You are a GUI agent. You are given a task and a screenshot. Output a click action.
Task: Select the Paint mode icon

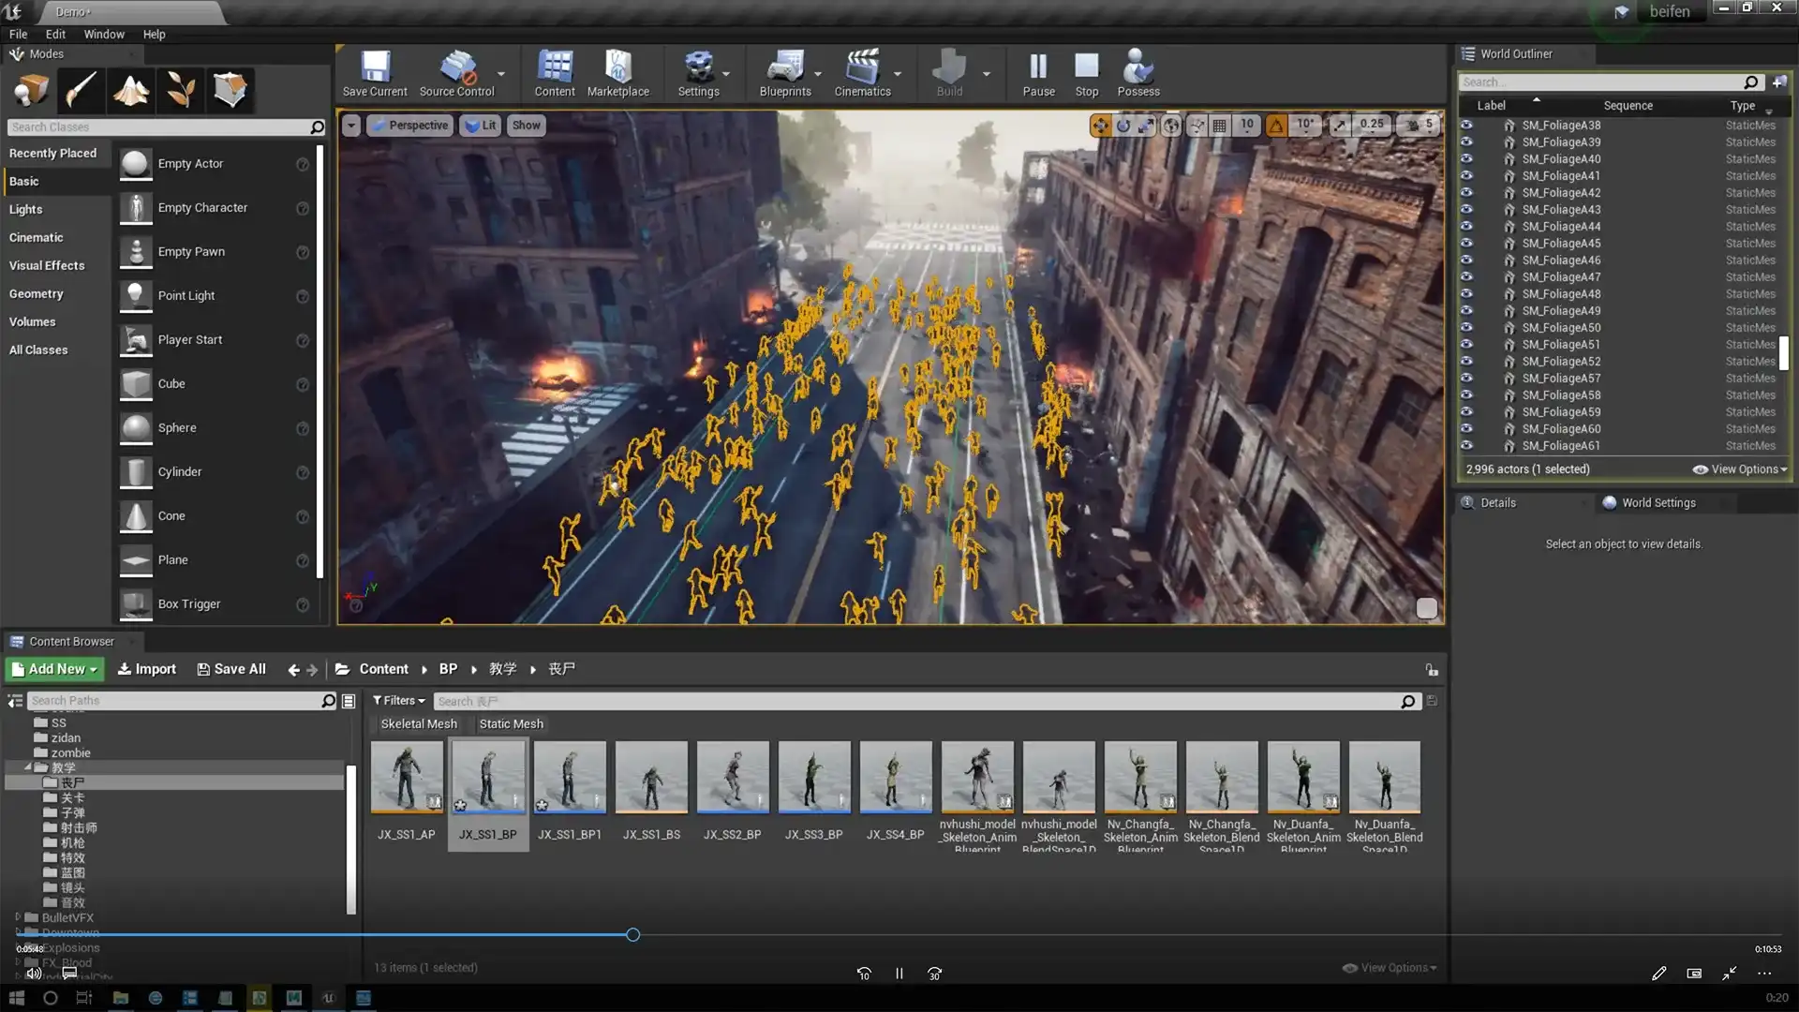click(81, 90)
